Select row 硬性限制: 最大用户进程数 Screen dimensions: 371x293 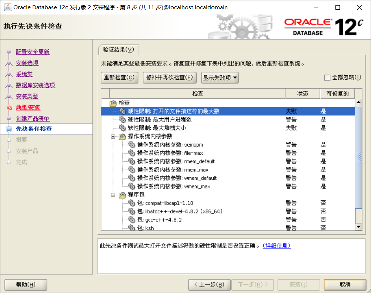[x=228, y=119]
